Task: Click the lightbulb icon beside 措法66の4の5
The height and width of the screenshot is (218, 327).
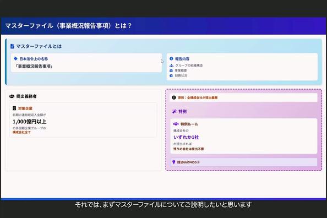Action: [x=173, y=162]
